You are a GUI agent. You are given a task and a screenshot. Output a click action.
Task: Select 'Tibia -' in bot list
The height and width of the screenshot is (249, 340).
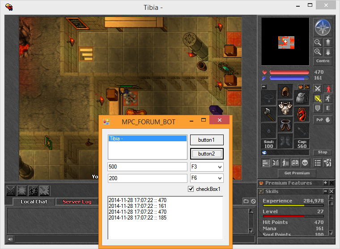click(148, 139)
